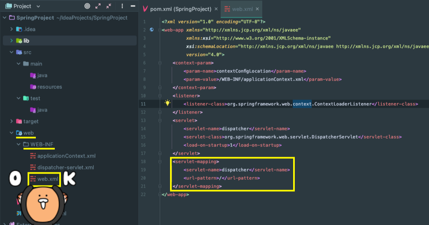Select java folder icon under main

(33, 75)
